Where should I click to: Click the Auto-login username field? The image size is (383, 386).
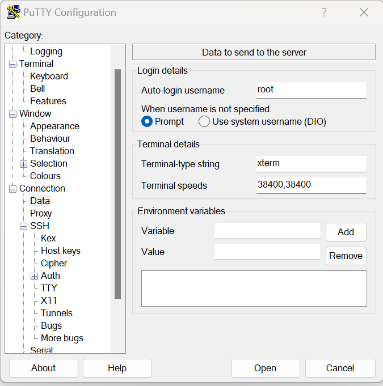(x=312, y=90)
